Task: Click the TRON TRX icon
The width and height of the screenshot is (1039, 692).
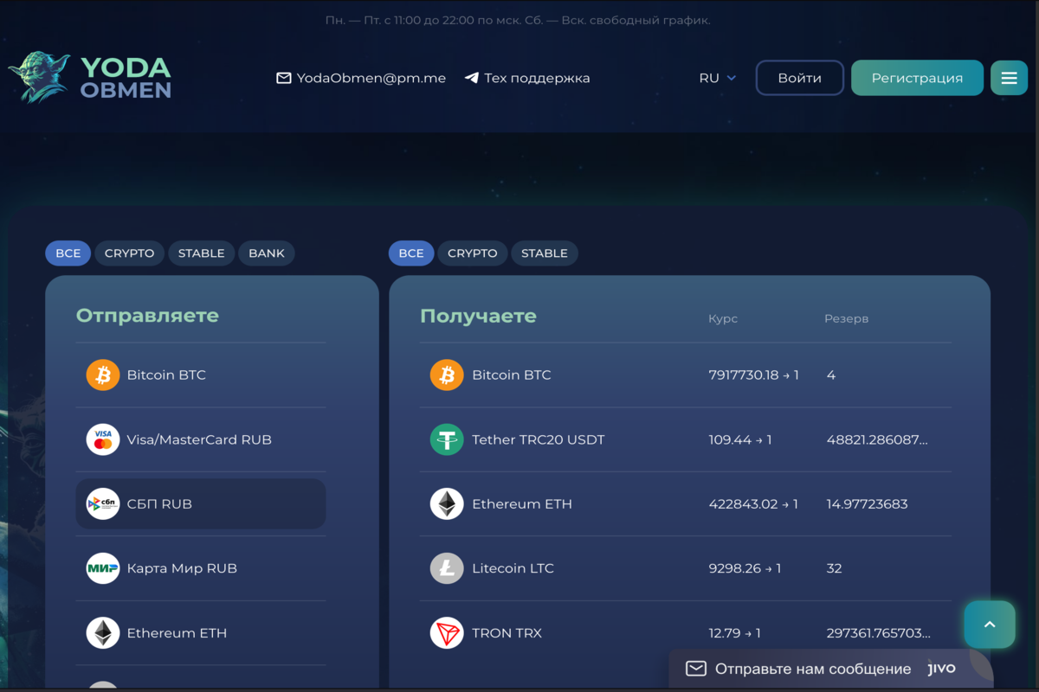Action: [x=447, y=633]
